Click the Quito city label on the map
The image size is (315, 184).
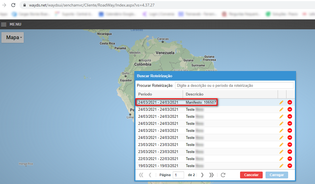click(x=126, y=73)
